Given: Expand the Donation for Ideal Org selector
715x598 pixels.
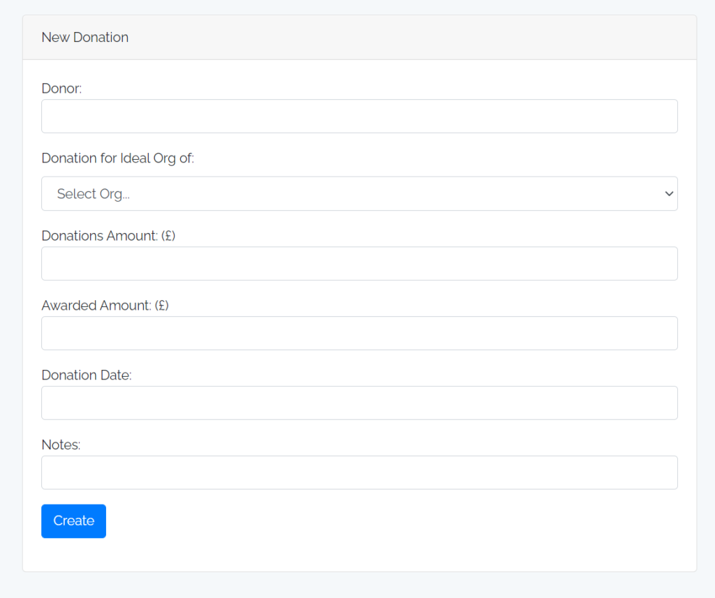Looking at the screenshot, I should (x=360, y=193).
